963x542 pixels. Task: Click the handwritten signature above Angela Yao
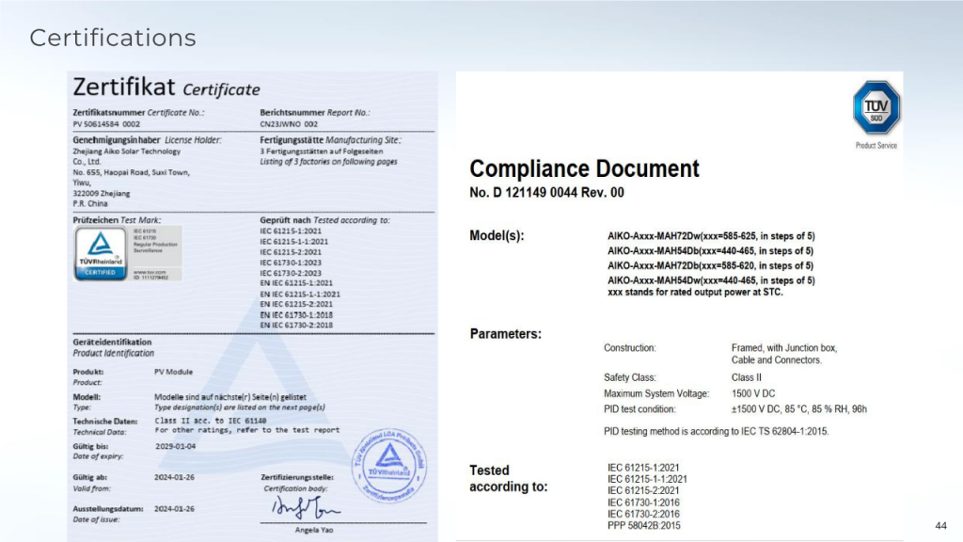pos(306,507)
